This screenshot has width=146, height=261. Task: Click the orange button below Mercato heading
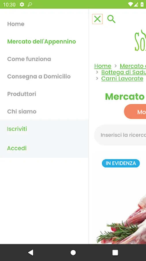coord(135,112)
